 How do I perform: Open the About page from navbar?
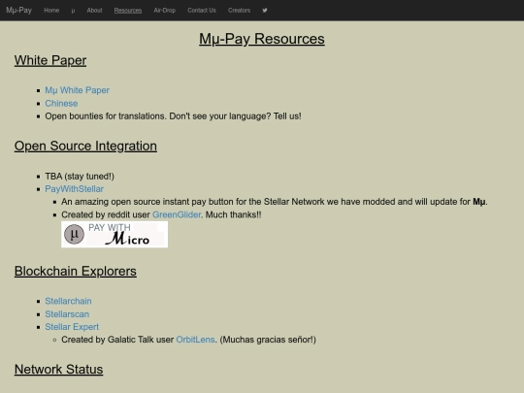(x=94, y=11)
